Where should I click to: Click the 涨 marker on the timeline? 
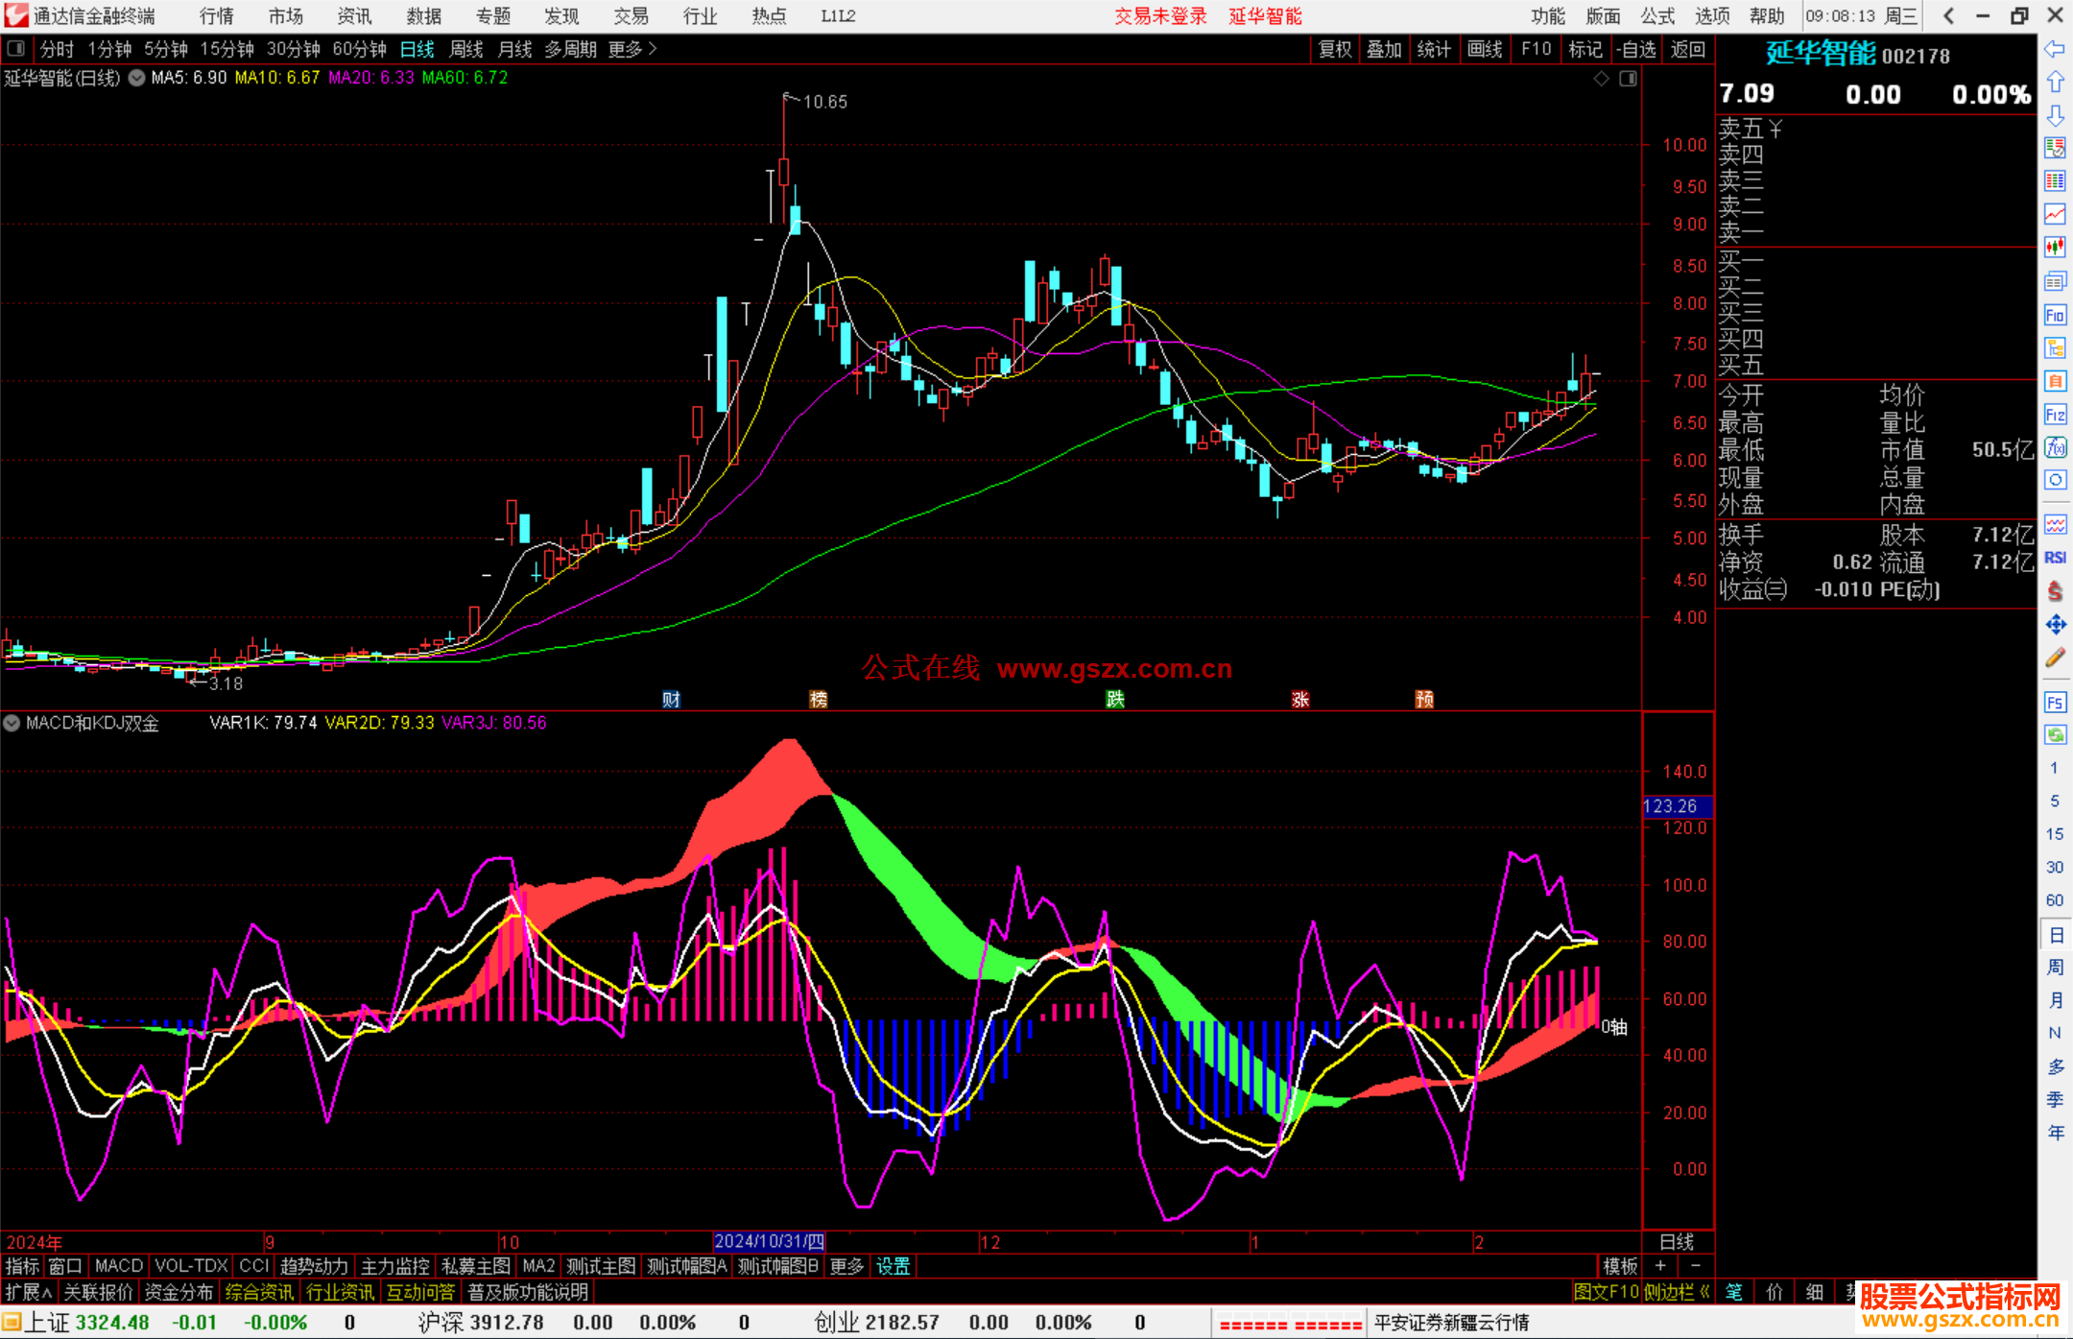[1300, 699]
